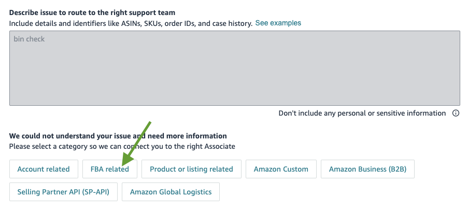This screenshot has height=211, width=468.
Task: Click the 'Please select a category' instruction text
Action: (122, 147)
